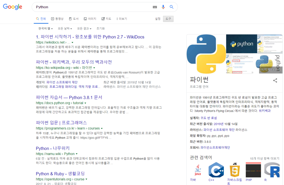Screen dimensions: 284x185
Task: Share the 파이썬 knowledge panel
Action: pyautogui.click(x=275, y=81)
